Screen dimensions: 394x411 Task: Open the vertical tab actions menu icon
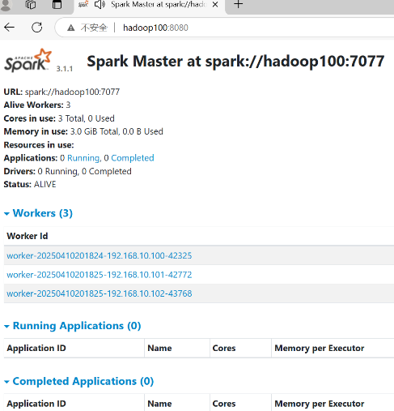[57, 5]
